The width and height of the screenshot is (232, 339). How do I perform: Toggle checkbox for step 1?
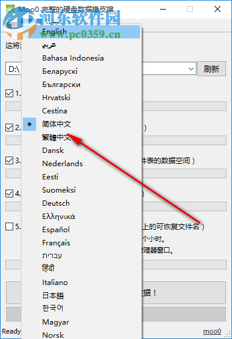pyautogui.click(x=9, y=94)
